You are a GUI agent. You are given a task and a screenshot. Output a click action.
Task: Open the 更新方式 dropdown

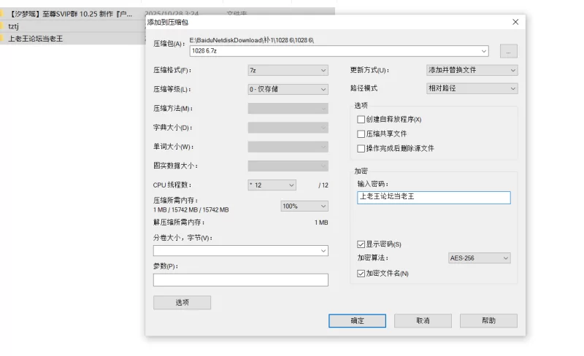(472, 70)
